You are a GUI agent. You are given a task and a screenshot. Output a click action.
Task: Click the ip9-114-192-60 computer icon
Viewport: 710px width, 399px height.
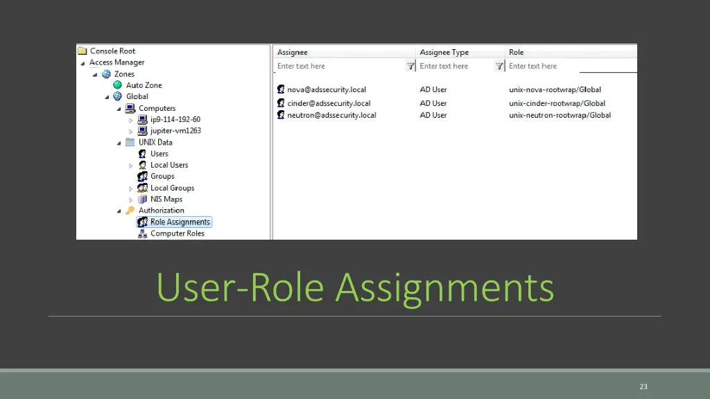(142, 119)
